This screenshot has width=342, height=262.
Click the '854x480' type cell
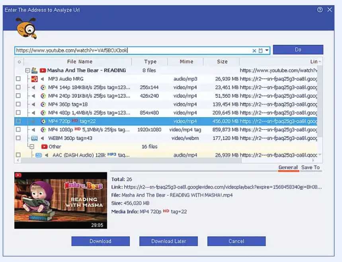149,113
